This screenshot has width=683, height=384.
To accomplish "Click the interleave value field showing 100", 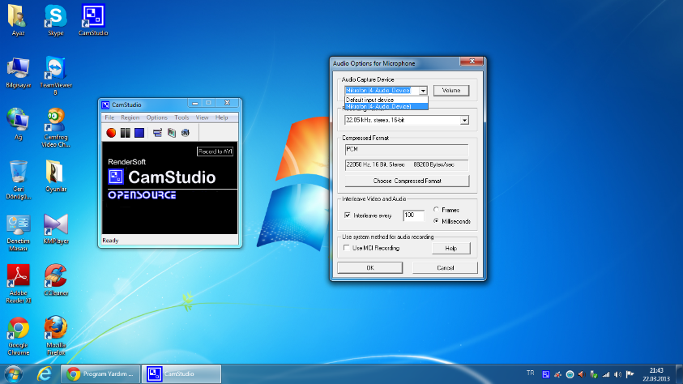I will [413, 215].
